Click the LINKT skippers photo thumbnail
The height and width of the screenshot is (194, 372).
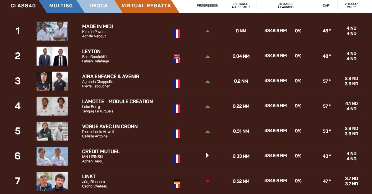(52, 181)
